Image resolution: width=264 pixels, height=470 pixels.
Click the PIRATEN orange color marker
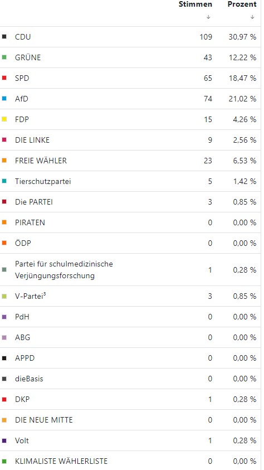click(x=4, y=222)
